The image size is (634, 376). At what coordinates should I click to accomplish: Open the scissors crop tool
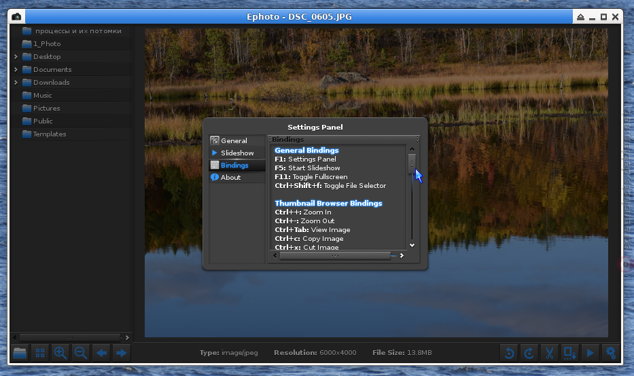(550, 353)
